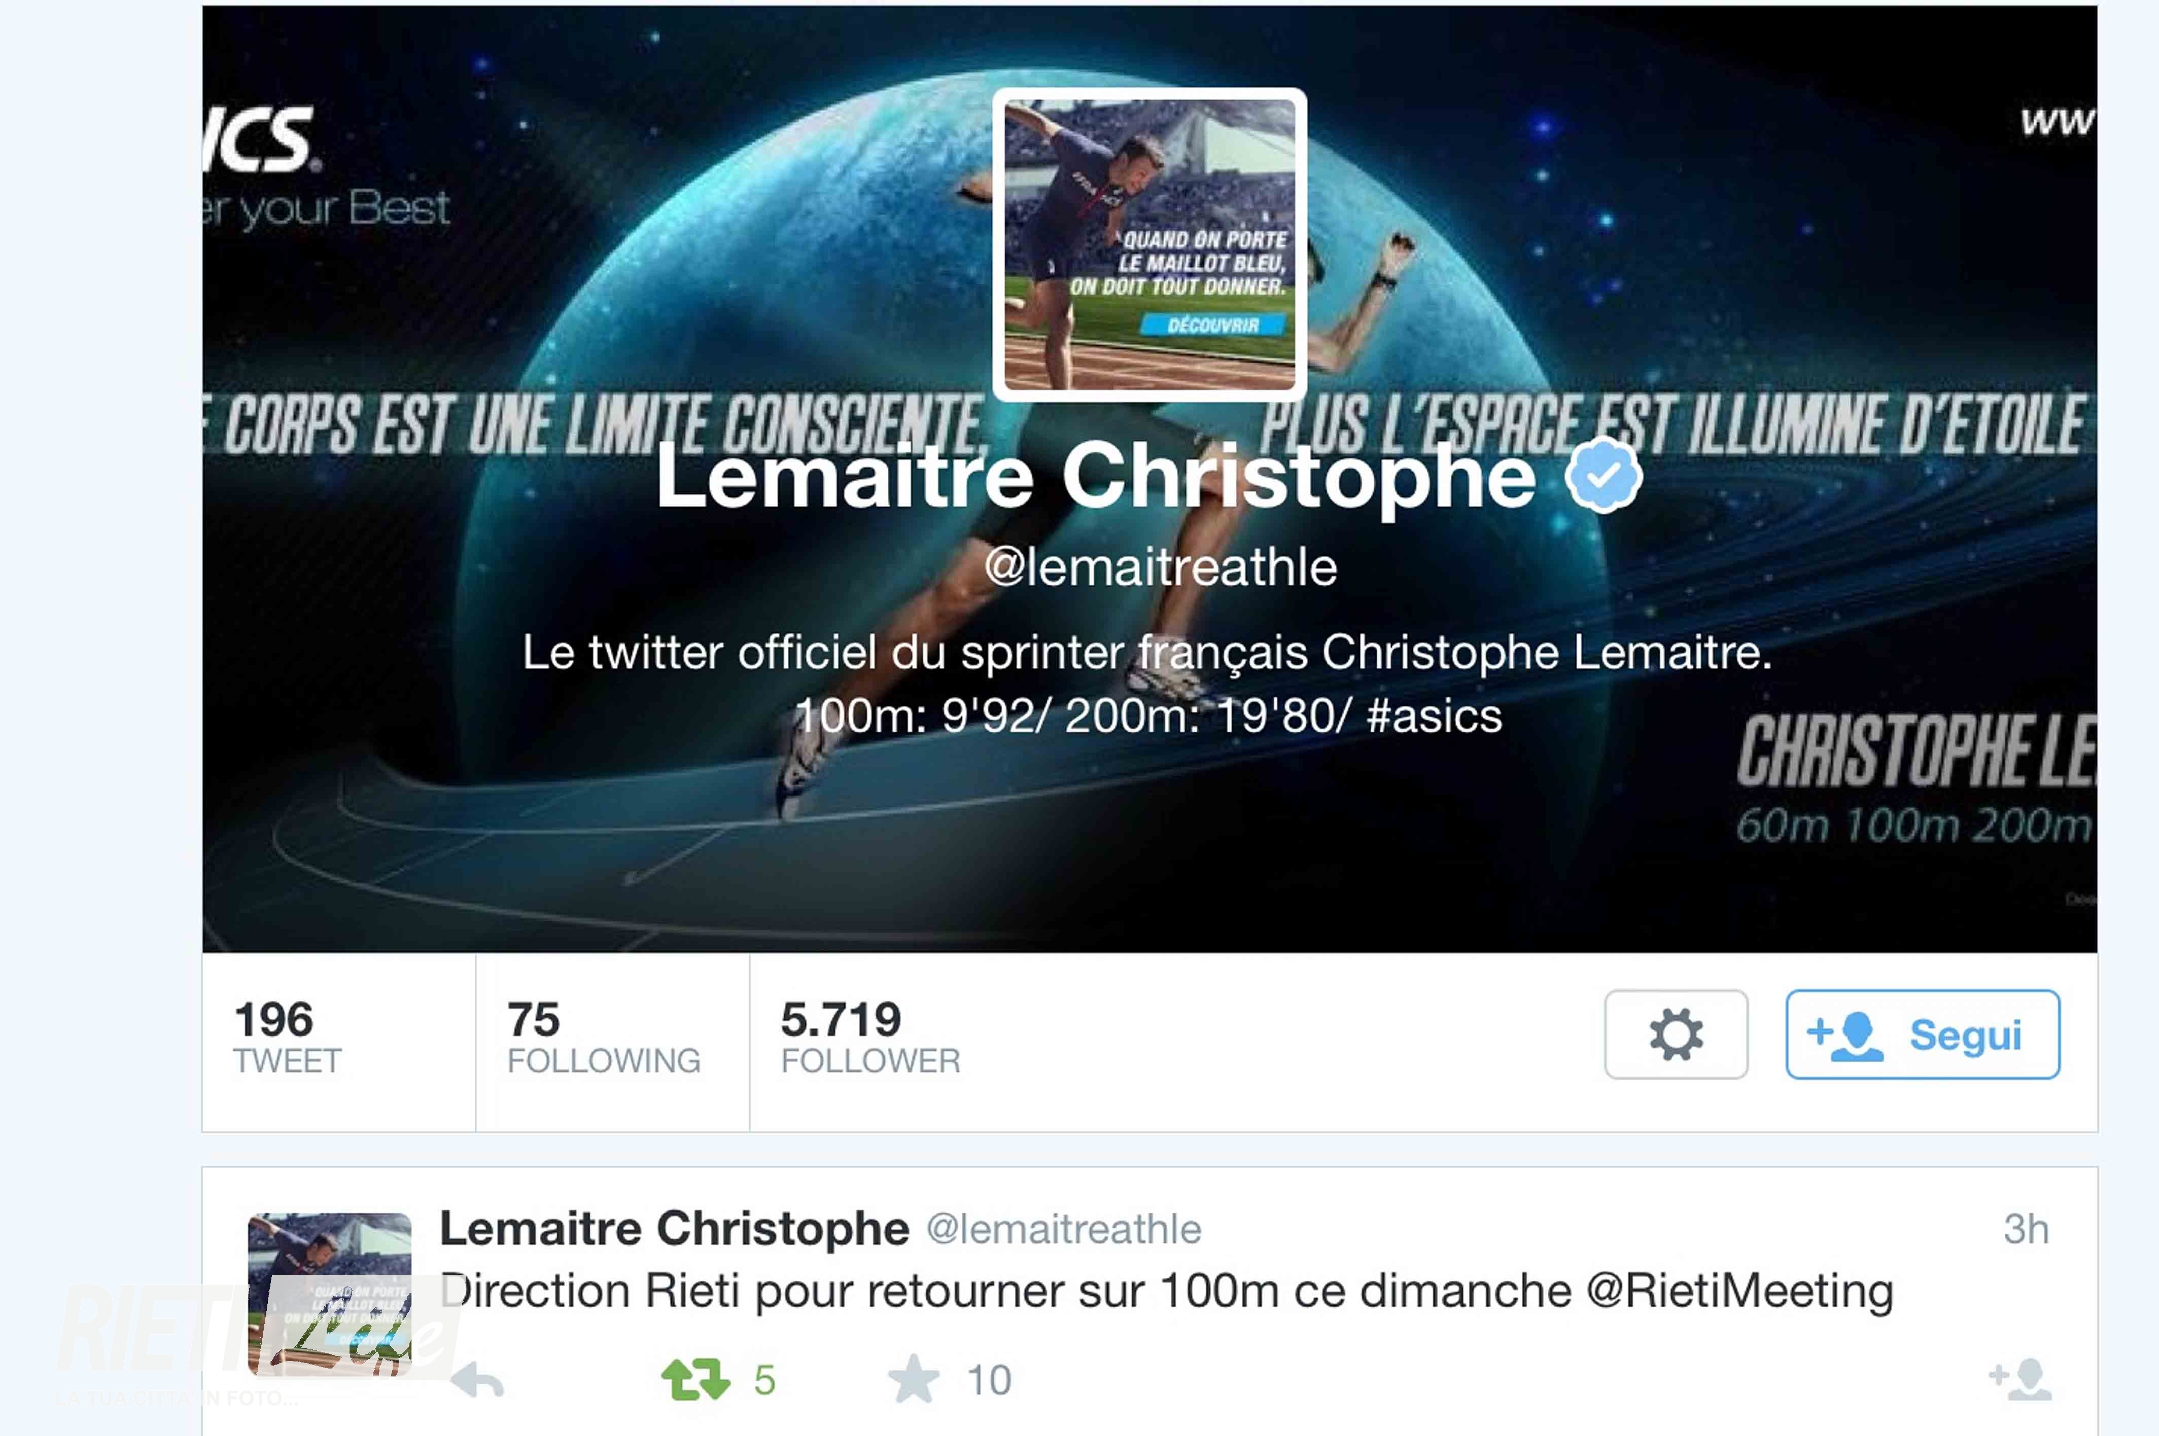Click the 3h timestamp of the tweet
This screenshot has width=2159, height=1436.
(x=2025, y=1229)
